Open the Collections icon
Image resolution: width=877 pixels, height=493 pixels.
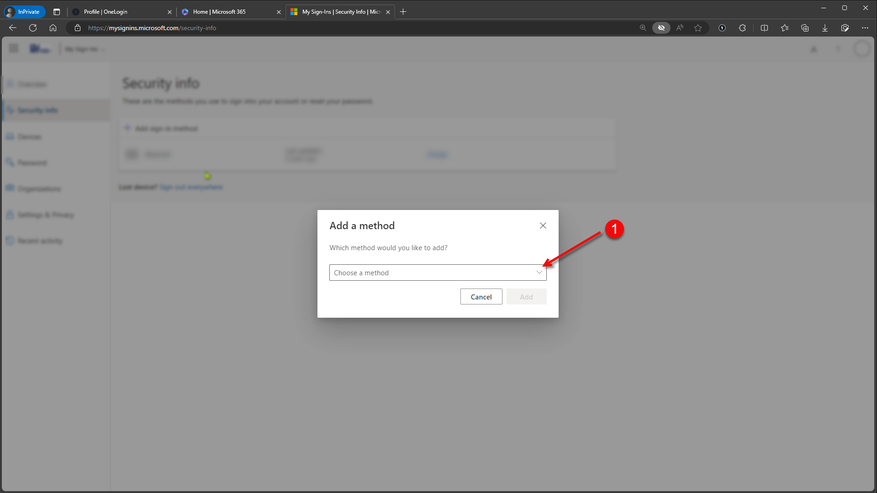point(805,28)
